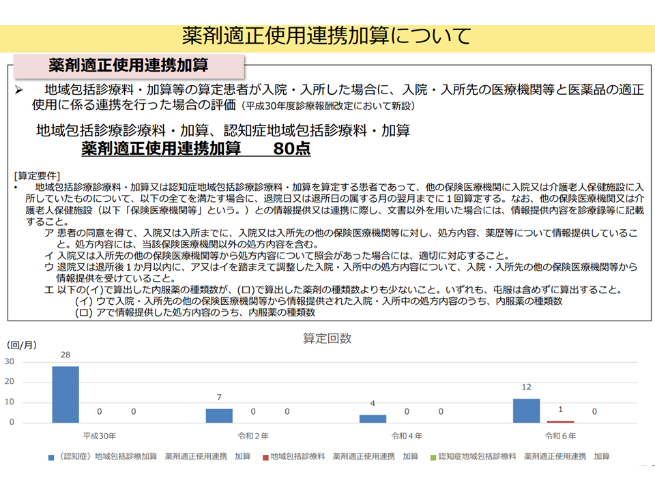Click the x-axis label 令和2年
The image size is (655, 491).
pos(253,436)
